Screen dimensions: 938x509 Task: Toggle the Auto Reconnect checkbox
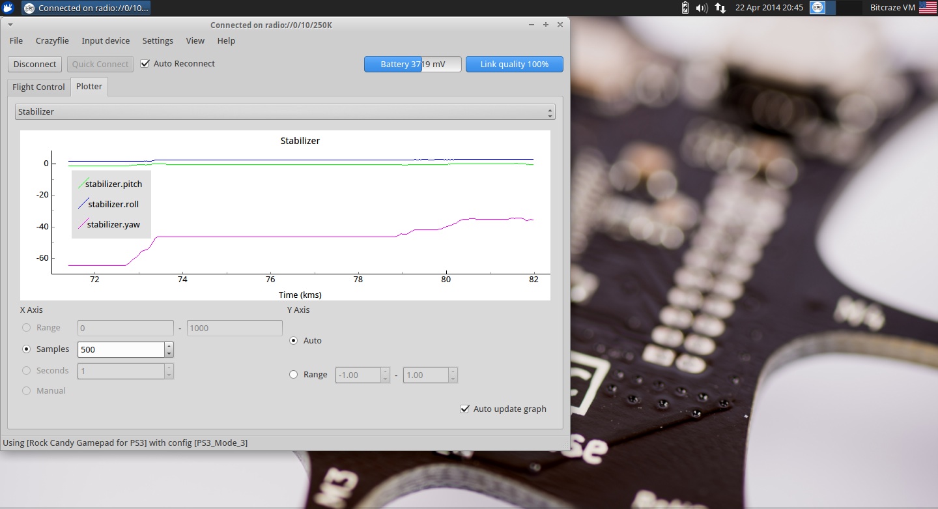tap(145, 64)
